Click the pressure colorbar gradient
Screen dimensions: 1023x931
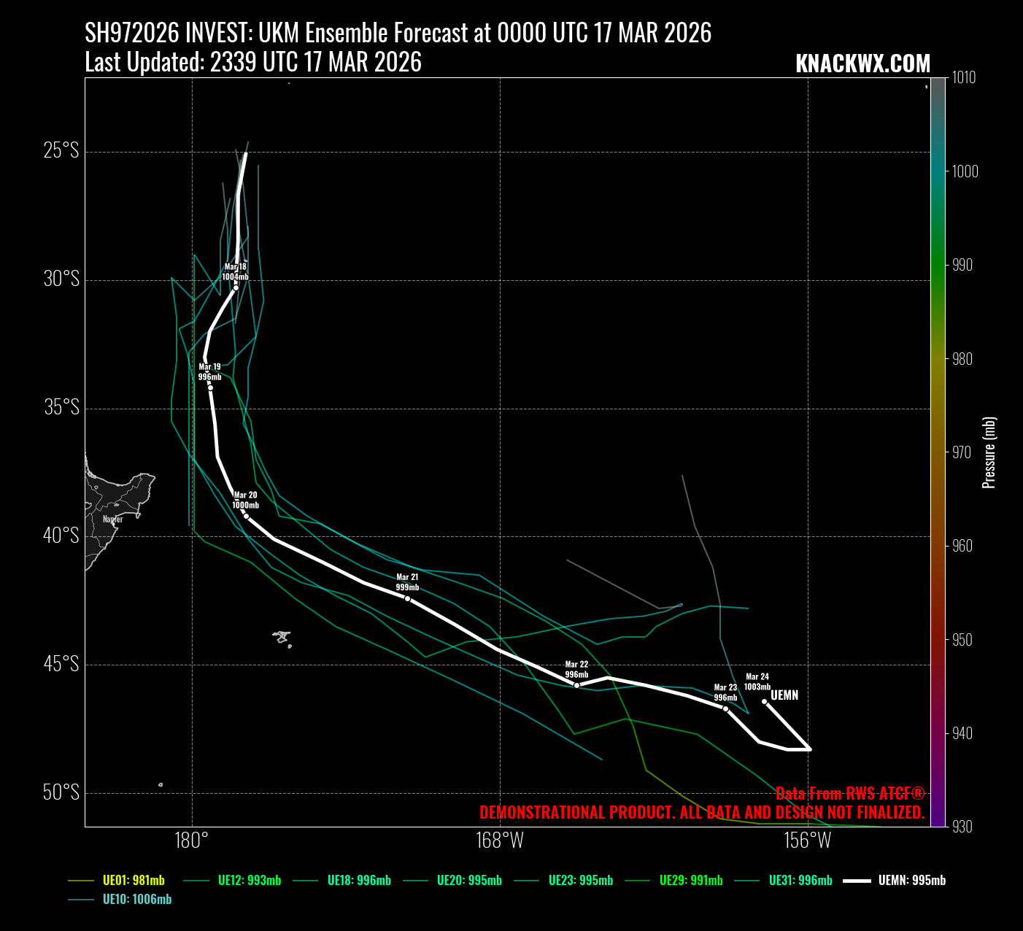[x=938, y=452]
